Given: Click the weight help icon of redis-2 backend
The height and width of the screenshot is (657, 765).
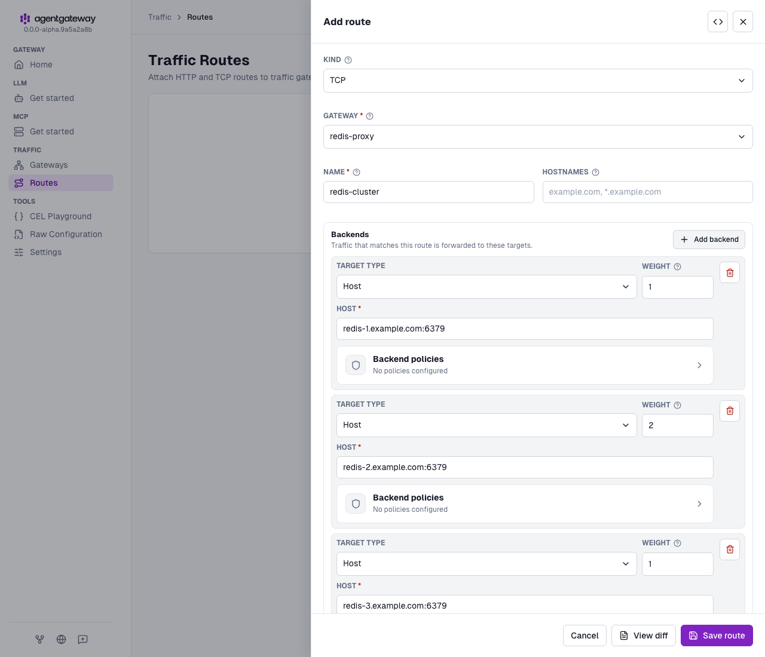Looking at the screenshot, I should pyautogui.click(x=677, y=405).
